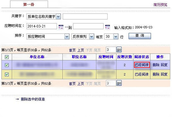Viewport: 172px width, 117px height.
Task: Toggle the select-all checkbox in table header
Action: pyautogui.click(x=7, y=57)
